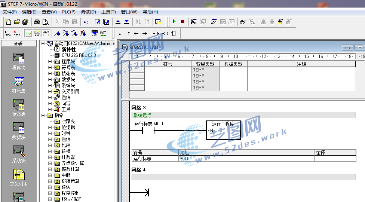Click the 网络 4 title label
This screenshot has width=365, height=202.
(138, 170)
